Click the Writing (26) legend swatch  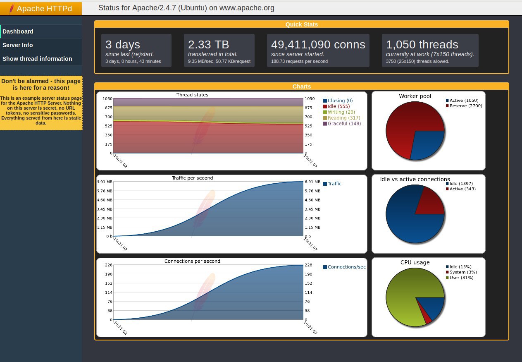pyautogui.click(x=325, y=112)
